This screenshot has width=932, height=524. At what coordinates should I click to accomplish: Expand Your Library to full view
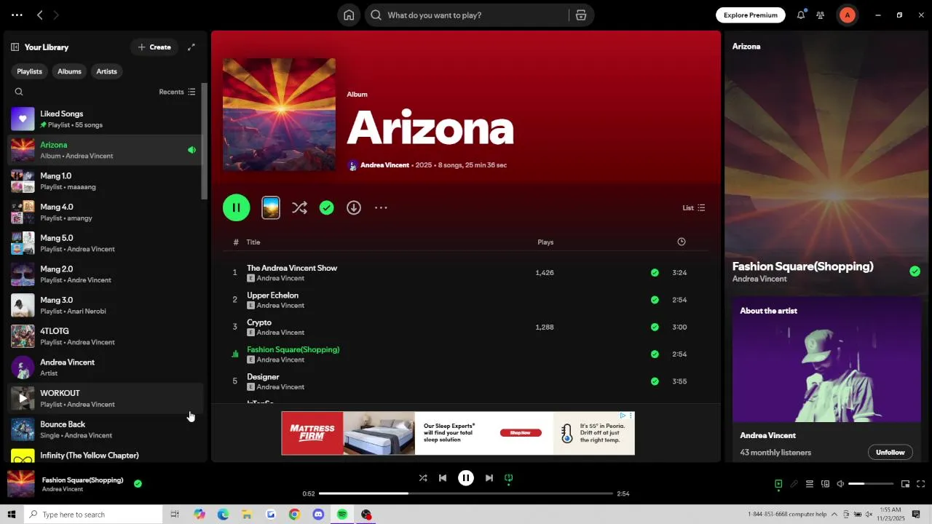tap(191, 47)
